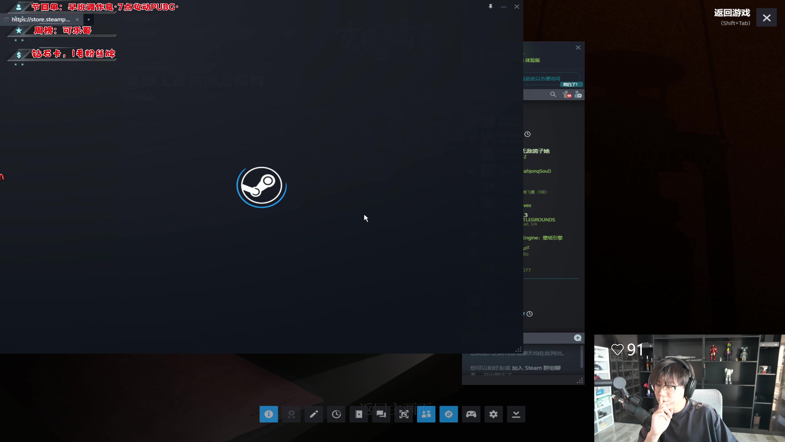The image size is (785, 442).
Task: Toggle the web browser compass button
Action: [x=449, y=414]
